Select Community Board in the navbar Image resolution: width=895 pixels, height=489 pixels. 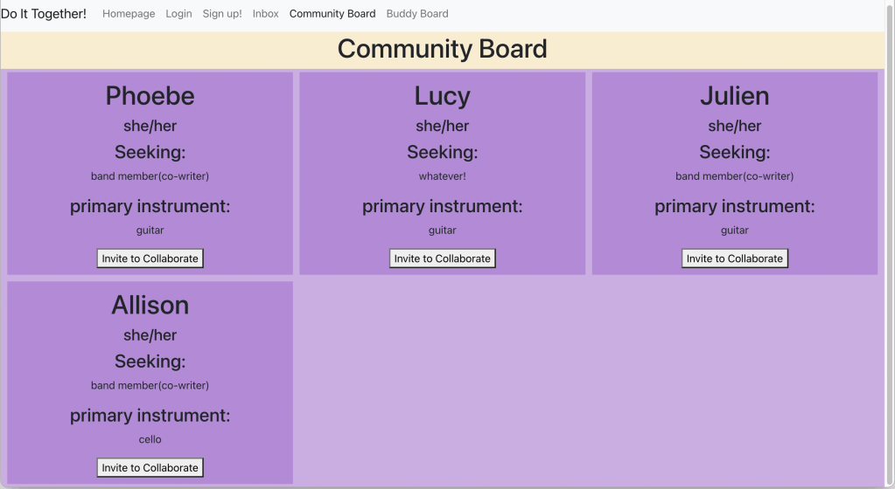point(332,14)
